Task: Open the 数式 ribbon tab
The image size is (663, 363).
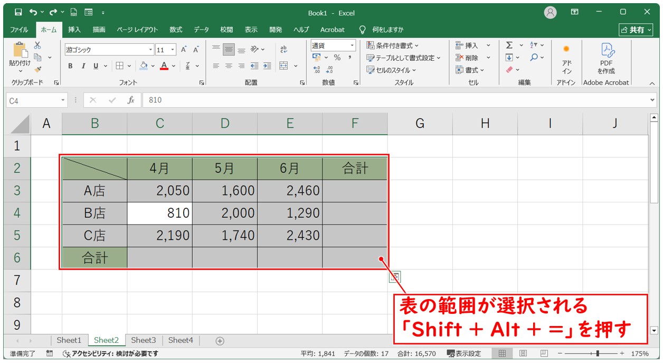Action: click(x=176, y=30)
